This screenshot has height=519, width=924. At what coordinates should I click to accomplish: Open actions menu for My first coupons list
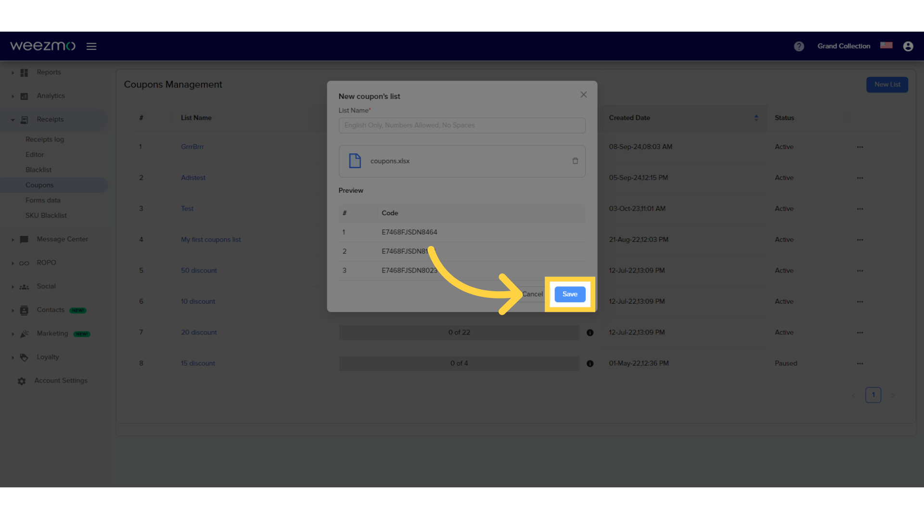[860, 240]
